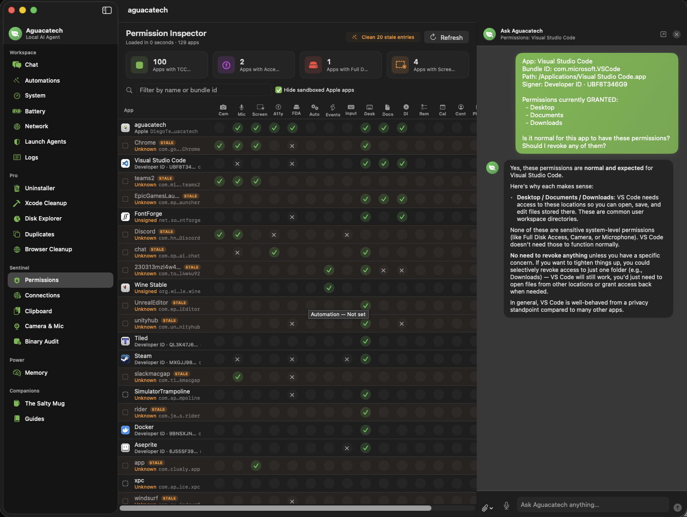The image size is (687, 517).
Task: Select Permissions in the Sentinel group
Action: tap(61, 280)
